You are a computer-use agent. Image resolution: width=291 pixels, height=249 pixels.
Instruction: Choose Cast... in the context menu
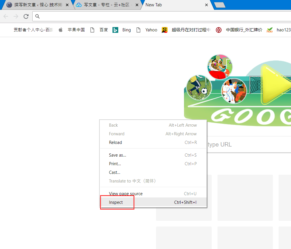(x=153, y=172)
